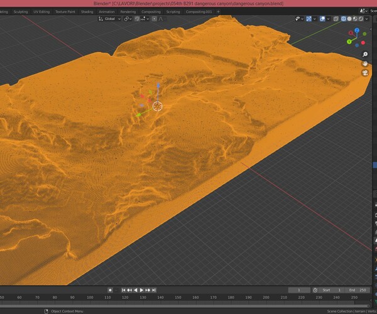Click the End frame field
Image resolution: width=377 pixels, height=314 pixels.
pyautogui.click(x=357, y=290)
